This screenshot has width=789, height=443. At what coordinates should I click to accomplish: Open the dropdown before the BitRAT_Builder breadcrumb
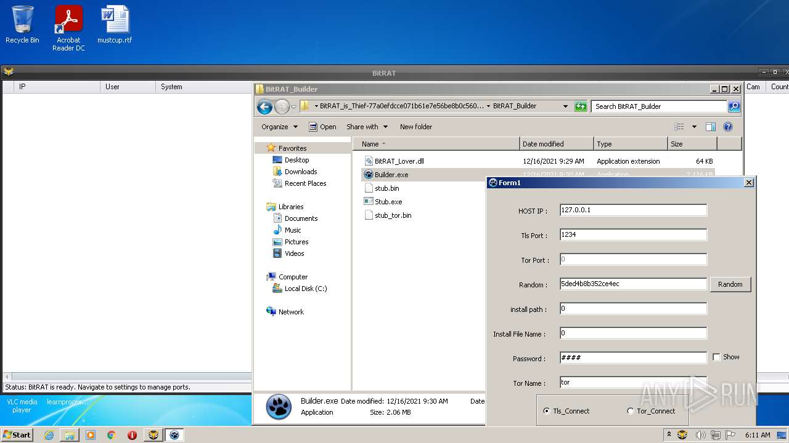488,106
